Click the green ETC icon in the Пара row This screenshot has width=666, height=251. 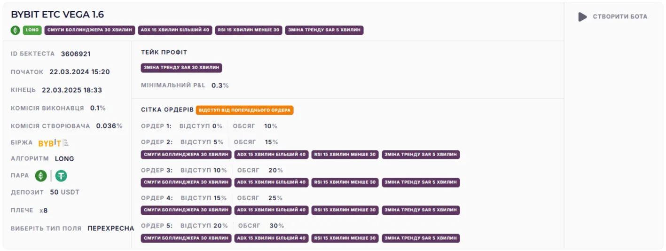(x=41, y=176)
